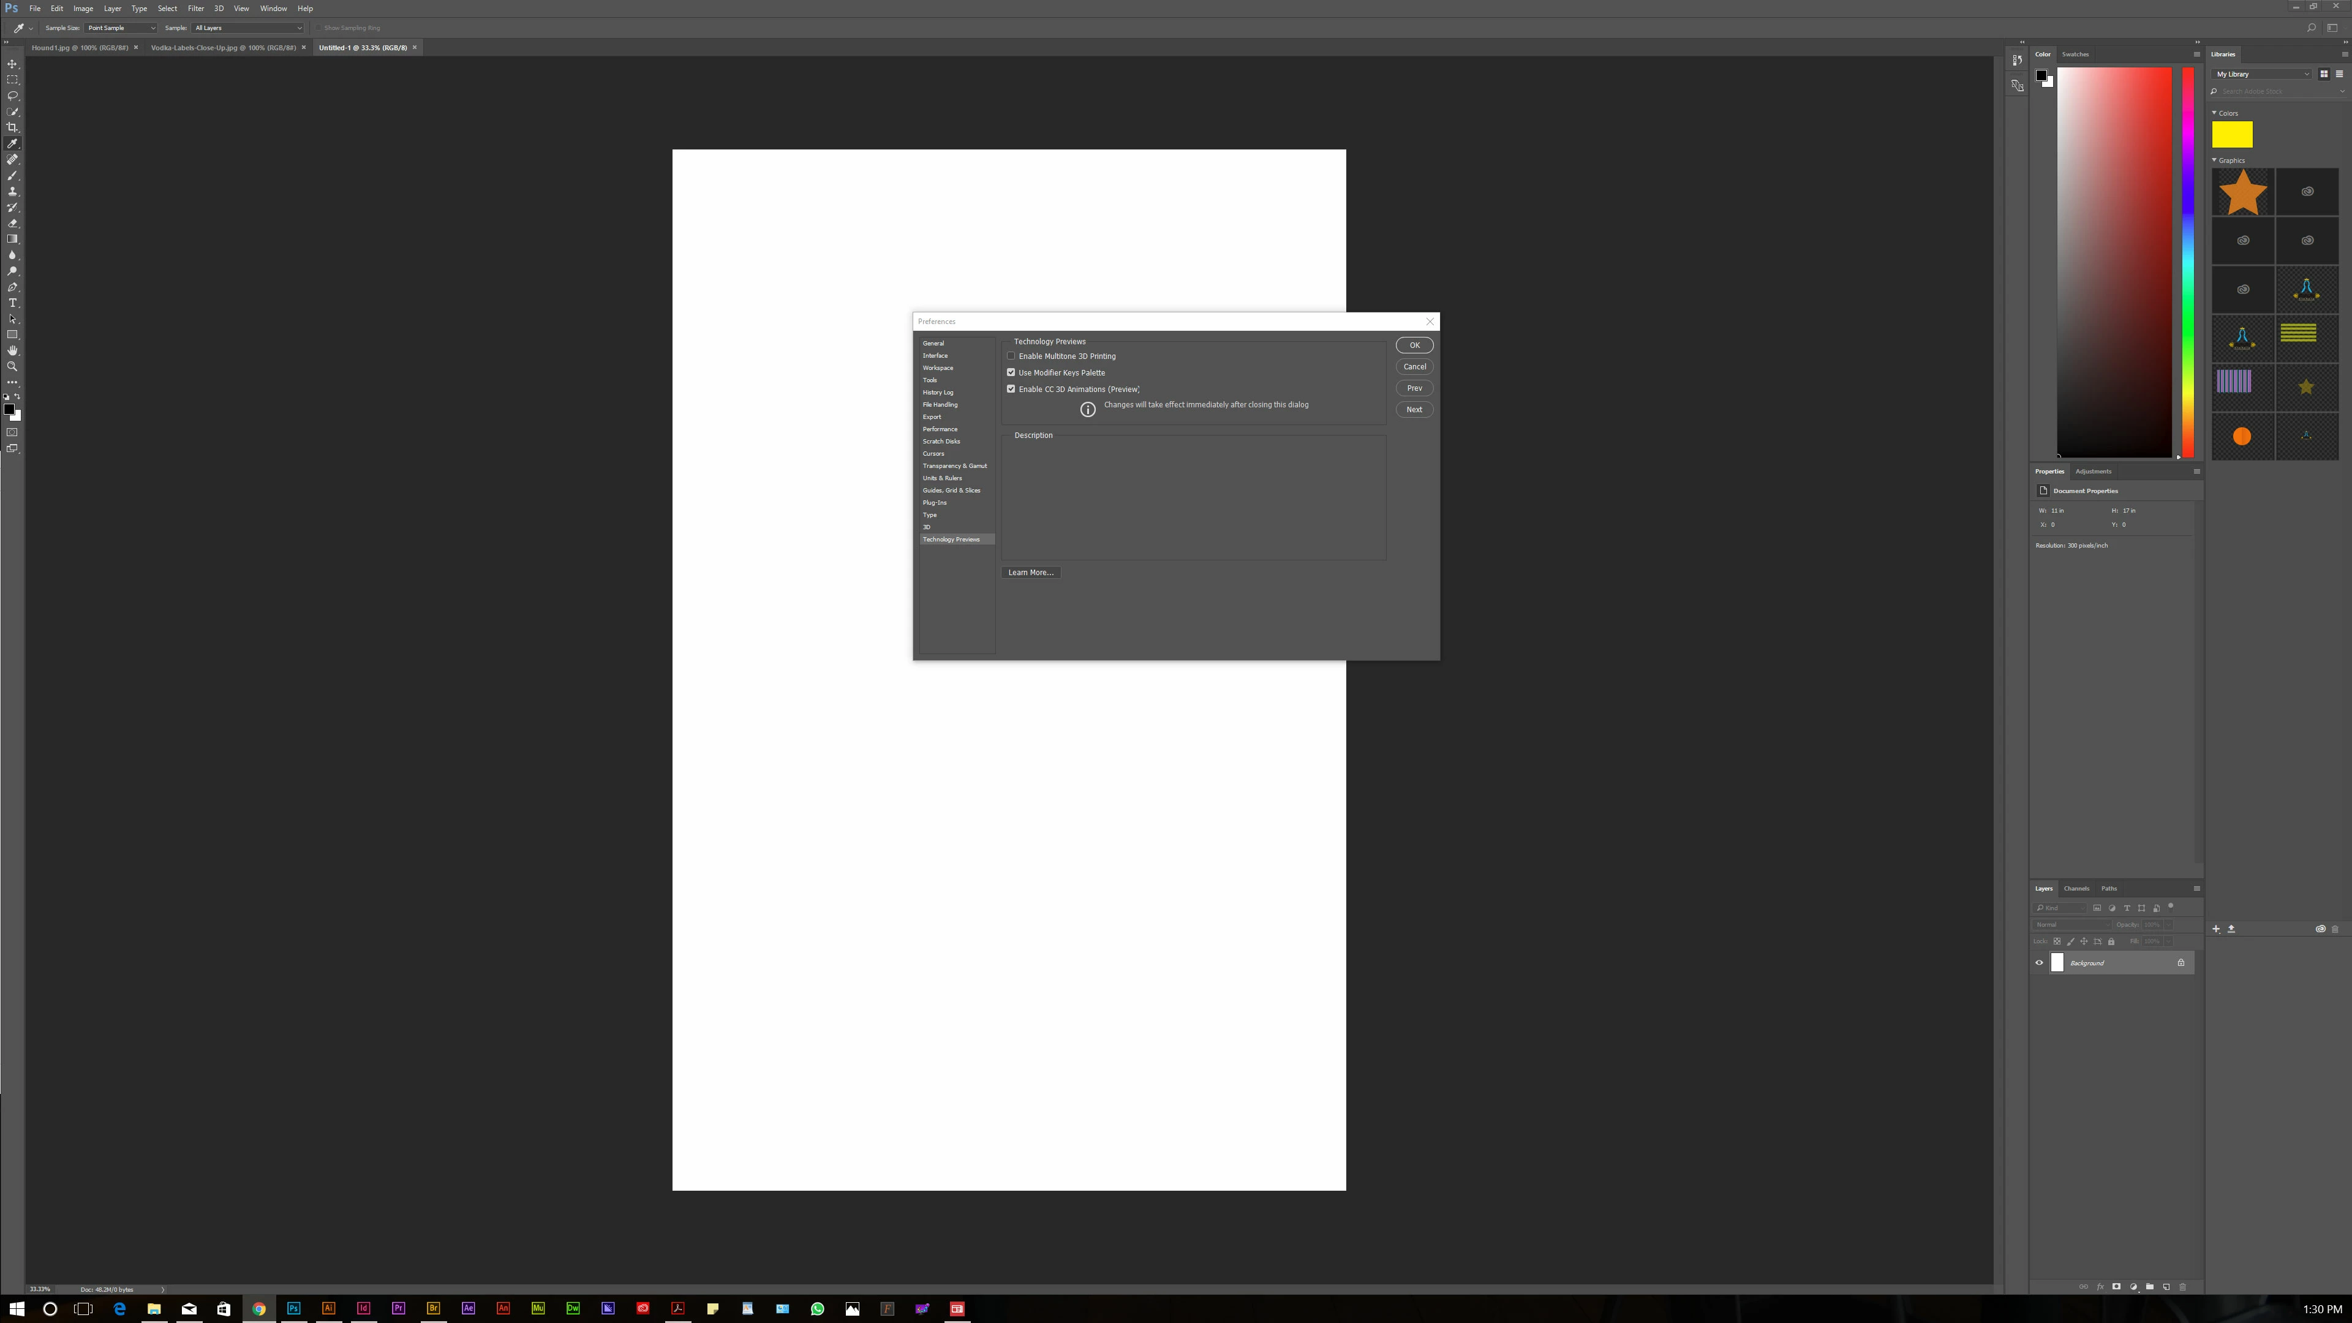Screen dimensions: 2352x1323
Task: Enable Multitone 3D Printing checkbox
Action: tap(1011, 356)
